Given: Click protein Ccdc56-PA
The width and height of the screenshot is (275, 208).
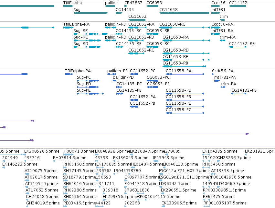Looking at the screenshot, I should click(x=223, y=71).
